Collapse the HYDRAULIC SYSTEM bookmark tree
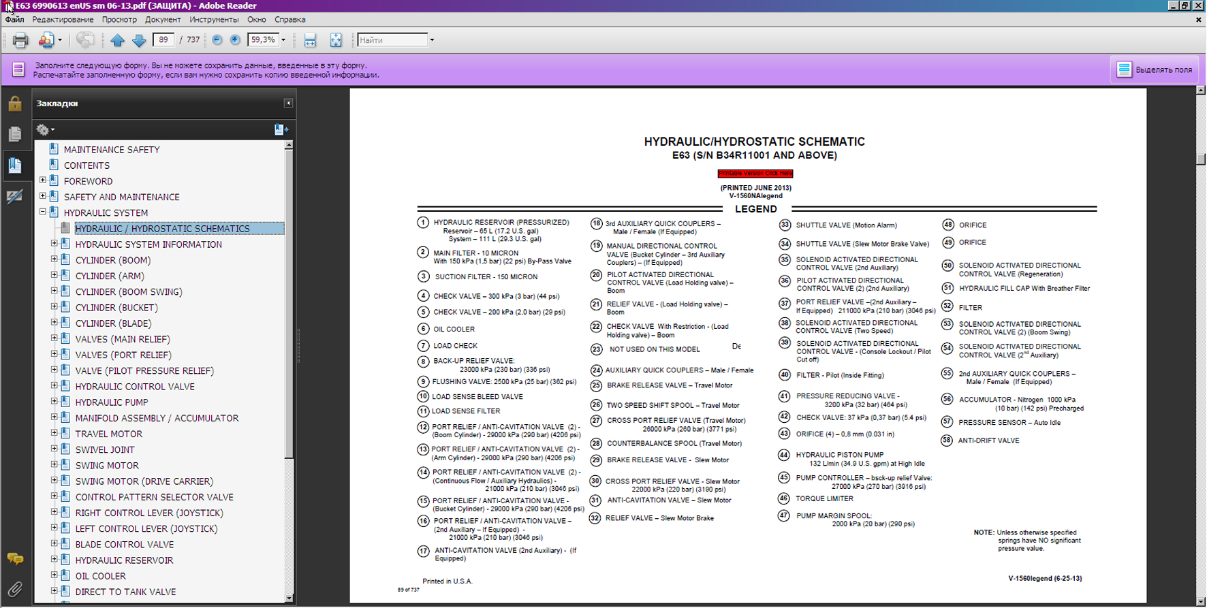This screenshot has width=1207, height=608. (43, 212)
